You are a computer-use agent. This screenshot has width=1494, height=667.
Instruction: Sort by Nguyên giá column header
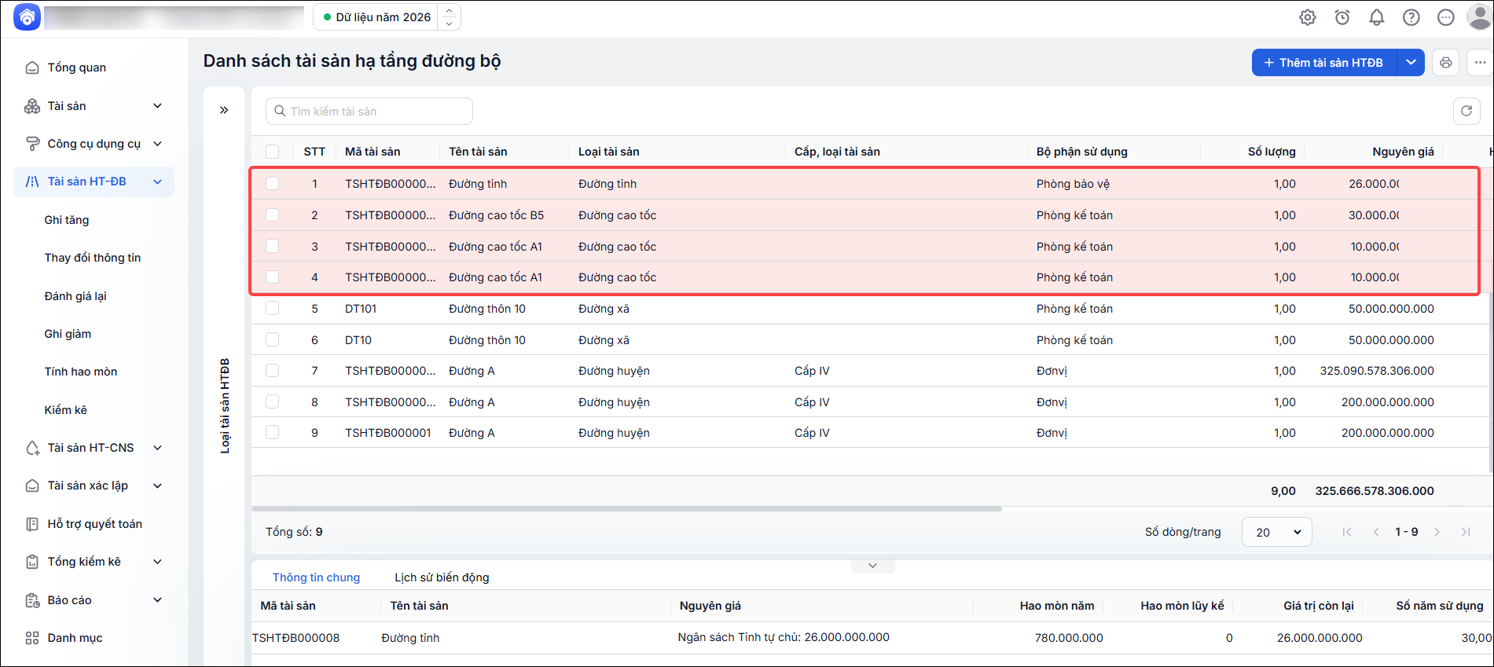click(1403, 152)
